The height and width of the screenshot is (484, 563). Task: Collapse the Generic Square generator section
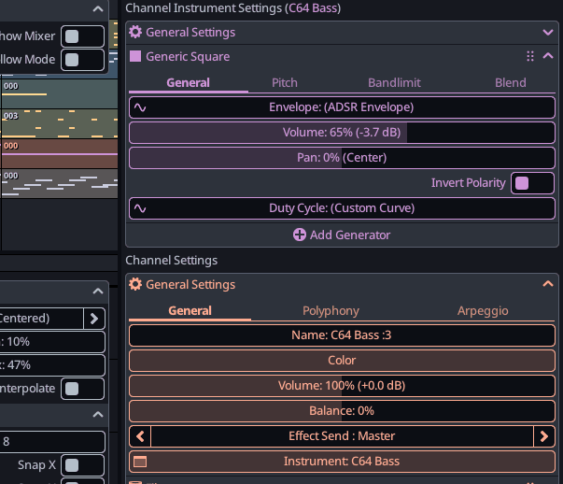tap(547, 56)
